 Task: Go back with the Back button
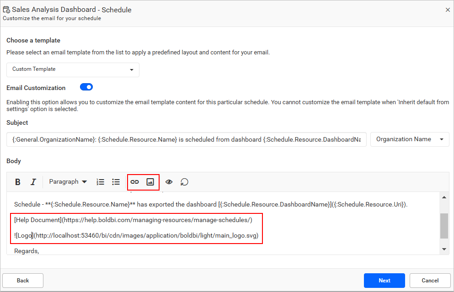tap(23, 281)
